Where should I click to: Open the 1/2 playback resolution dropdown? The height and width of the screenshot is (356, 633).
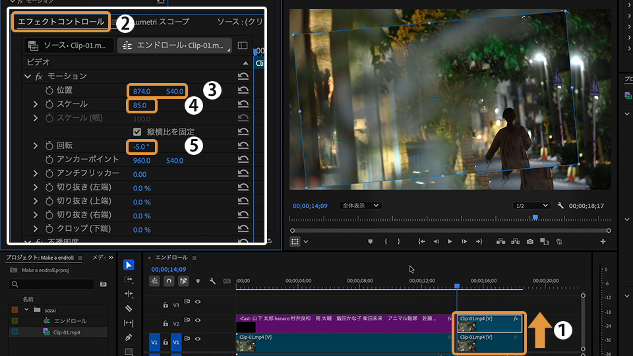pyautogui.click(x=531, y=206)
